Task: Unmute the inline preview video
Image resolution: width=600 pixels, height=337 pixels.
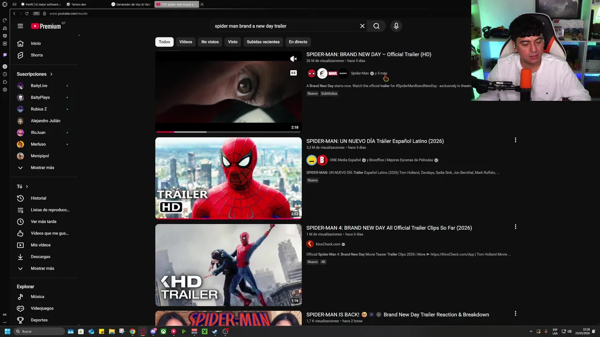Action: click(x=293, y=59)
